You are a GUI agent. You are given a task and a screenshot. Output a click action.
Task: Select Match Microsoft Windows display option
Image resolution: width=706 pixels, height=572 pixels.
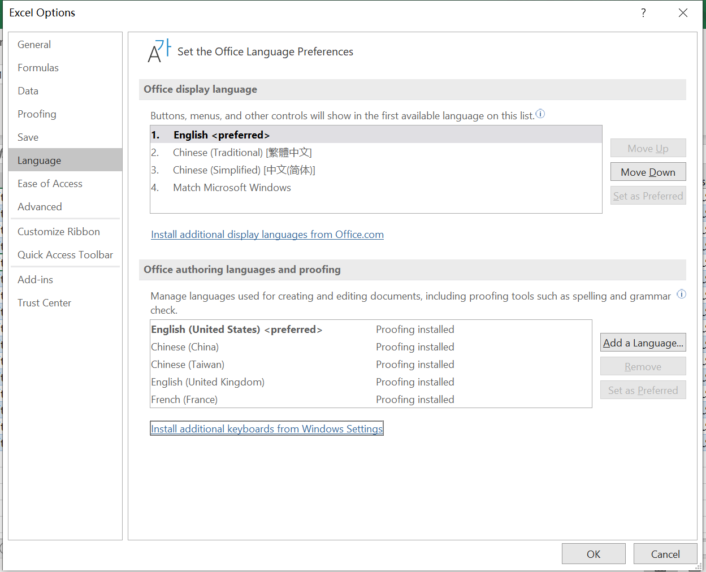pyautogui.click(x=376, y=188)
